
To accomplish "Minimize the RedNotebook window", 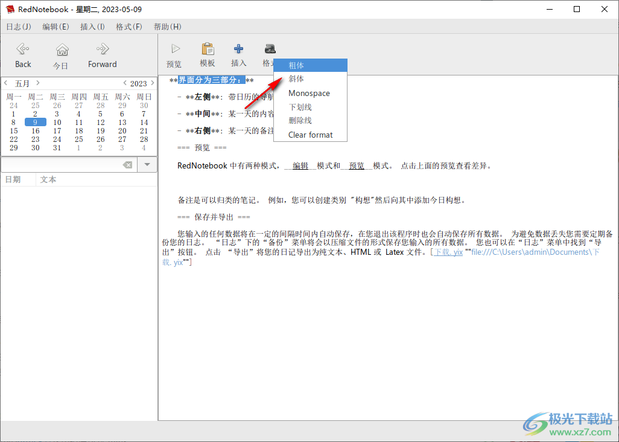I will (549, 9).
